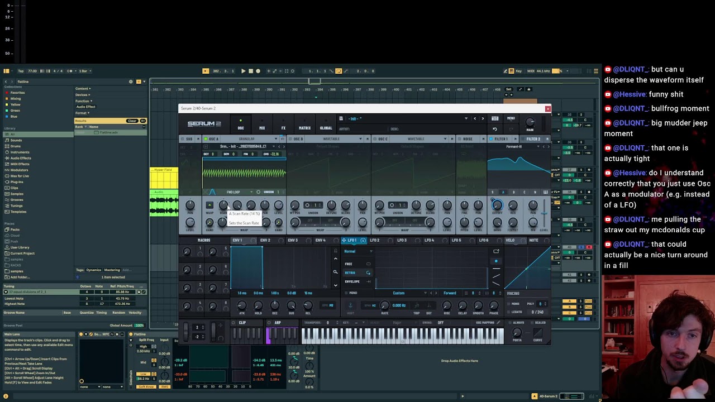Click Ableton's Stop transport button
The image size is (715, 402).
click(250, 71)
